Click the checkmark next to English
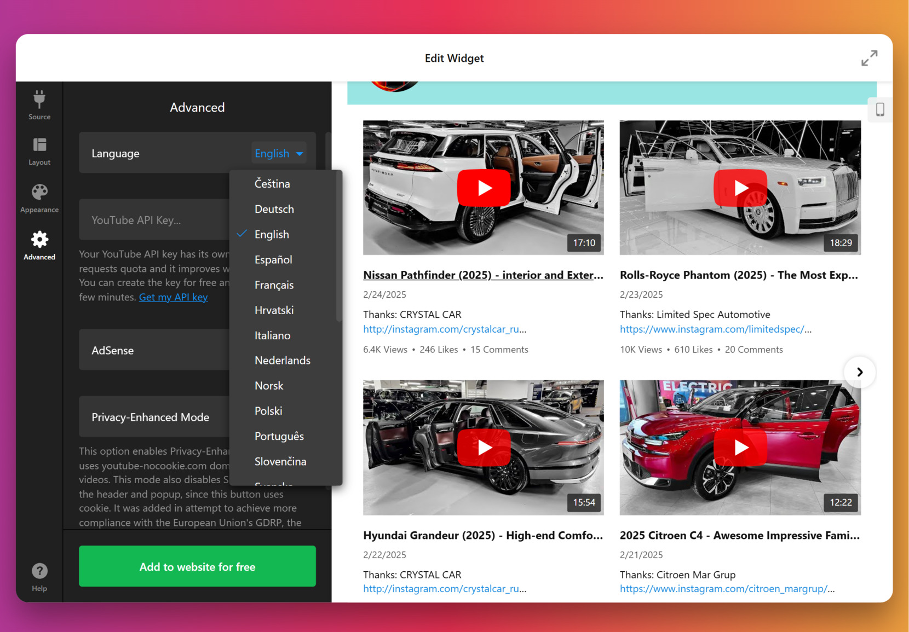Viewport: 909px width, 632px height. tap(241, 234)
